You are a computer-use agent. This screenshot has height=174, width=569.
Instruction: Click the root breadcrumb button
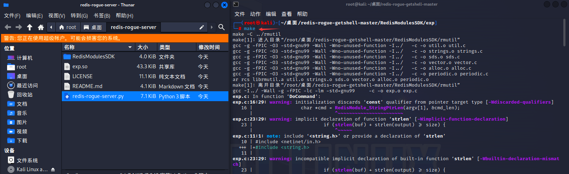coord(67,27)
